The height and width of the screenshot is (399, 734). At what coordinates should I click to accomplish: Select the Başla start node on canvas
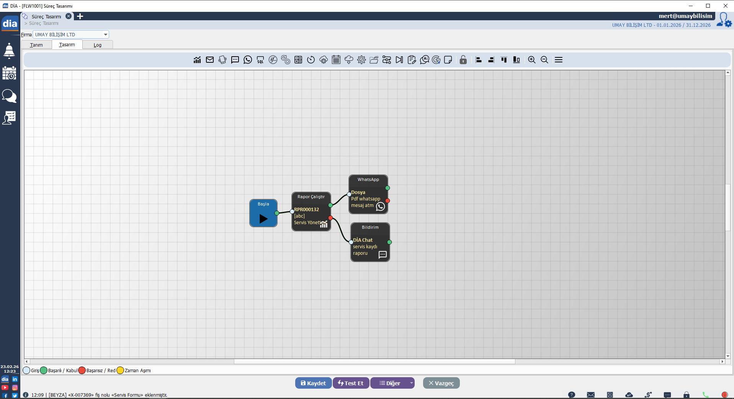[263, 213]
